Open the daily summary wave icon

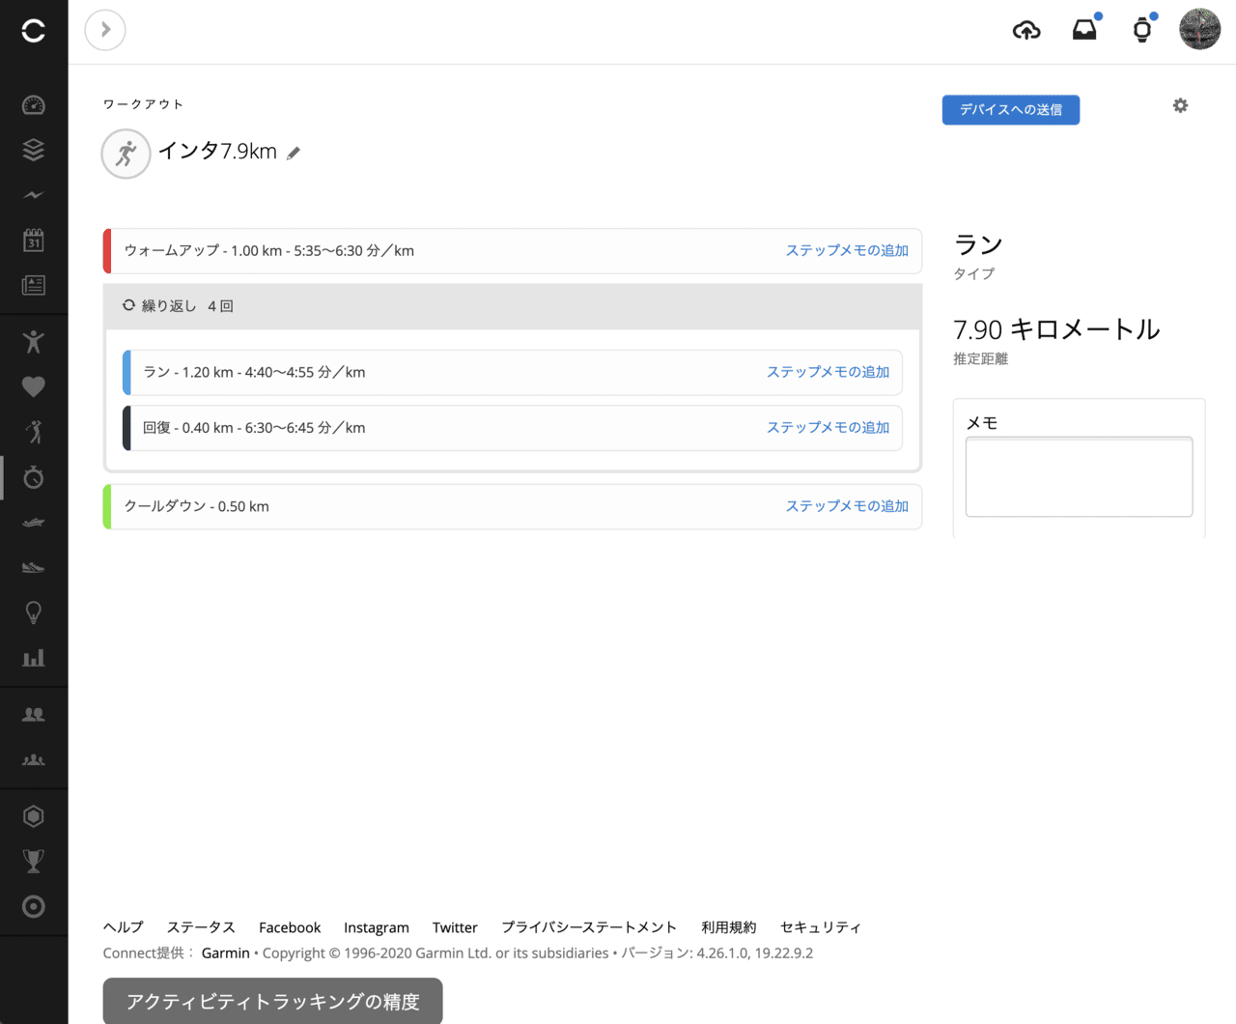(34, 195)
